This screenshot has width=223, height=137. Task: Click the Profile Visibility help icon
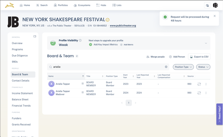pos(80,40)
